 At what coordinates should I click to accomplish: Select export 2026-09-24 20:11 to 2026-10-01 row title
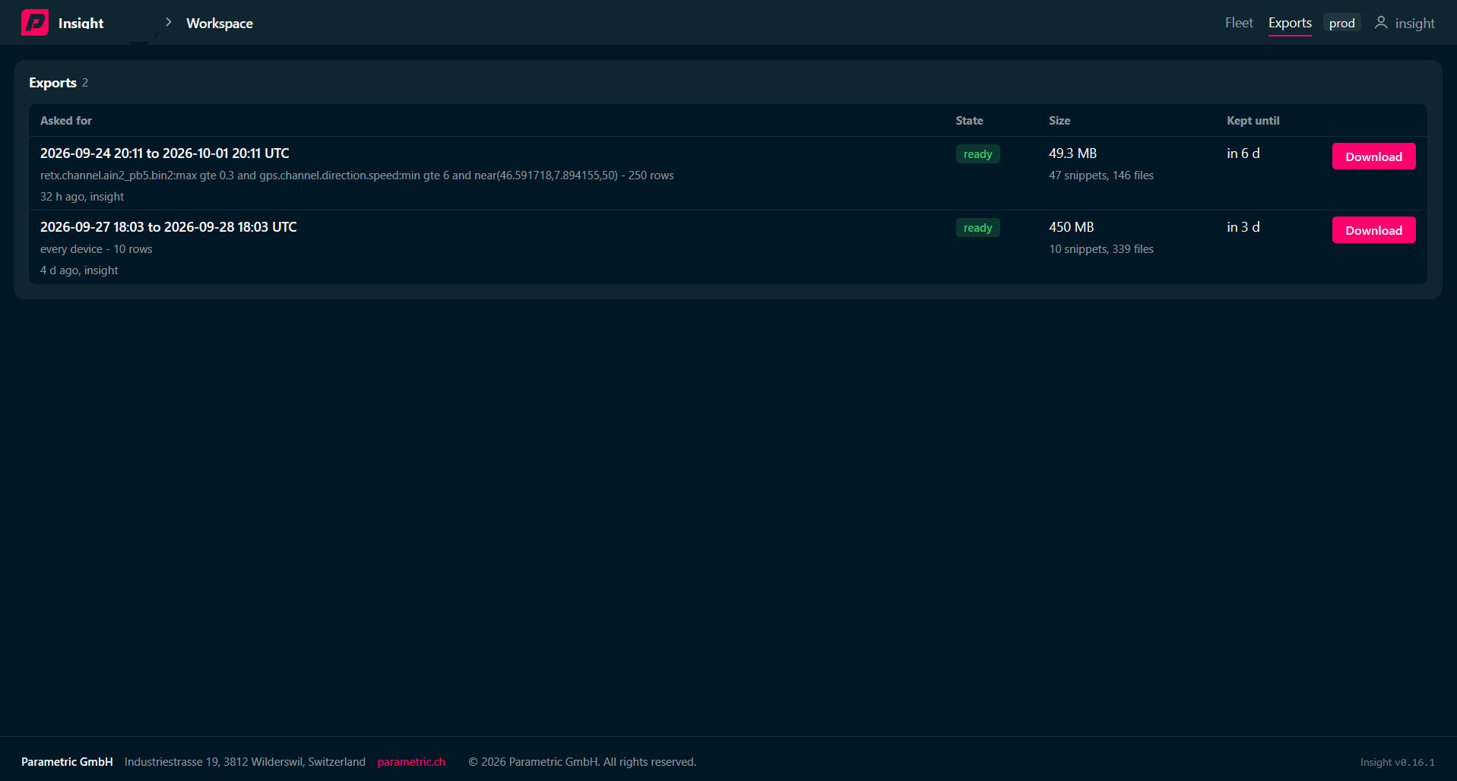pos(165,153)
